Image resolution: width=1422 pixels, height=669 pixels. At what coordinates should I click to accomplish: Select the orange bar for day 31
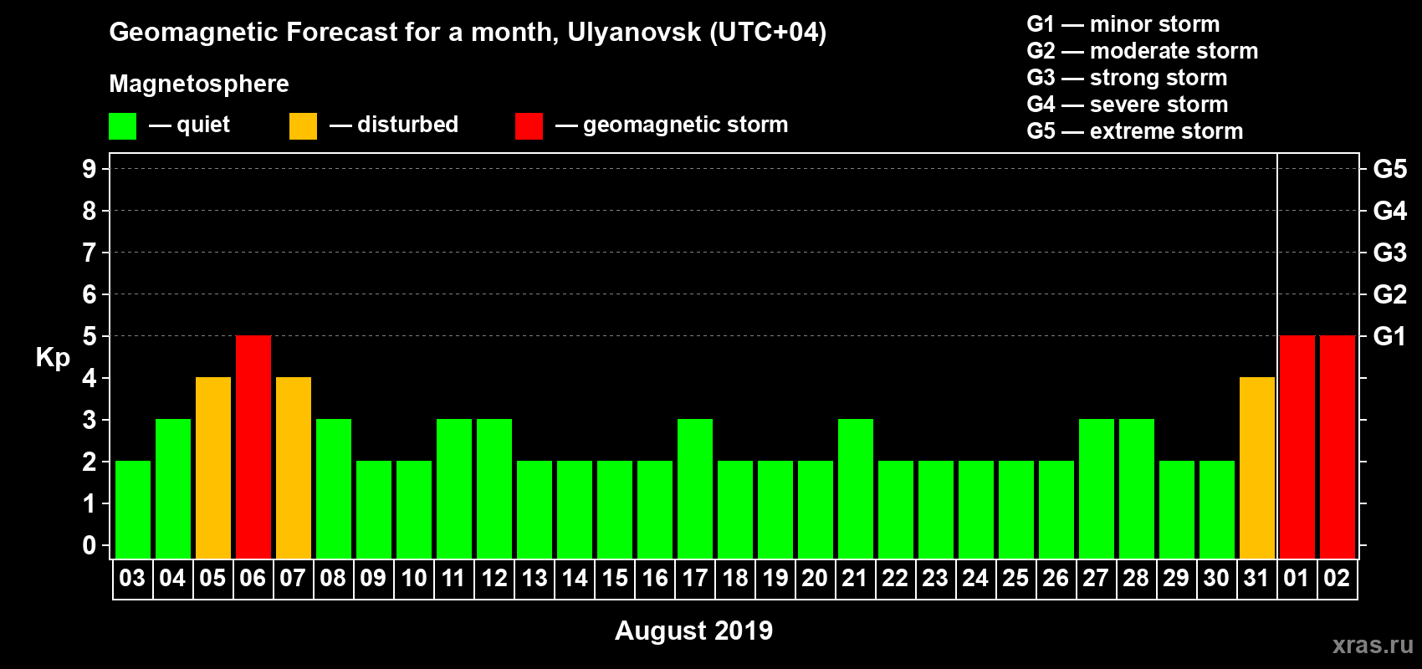click(1257, 467)
